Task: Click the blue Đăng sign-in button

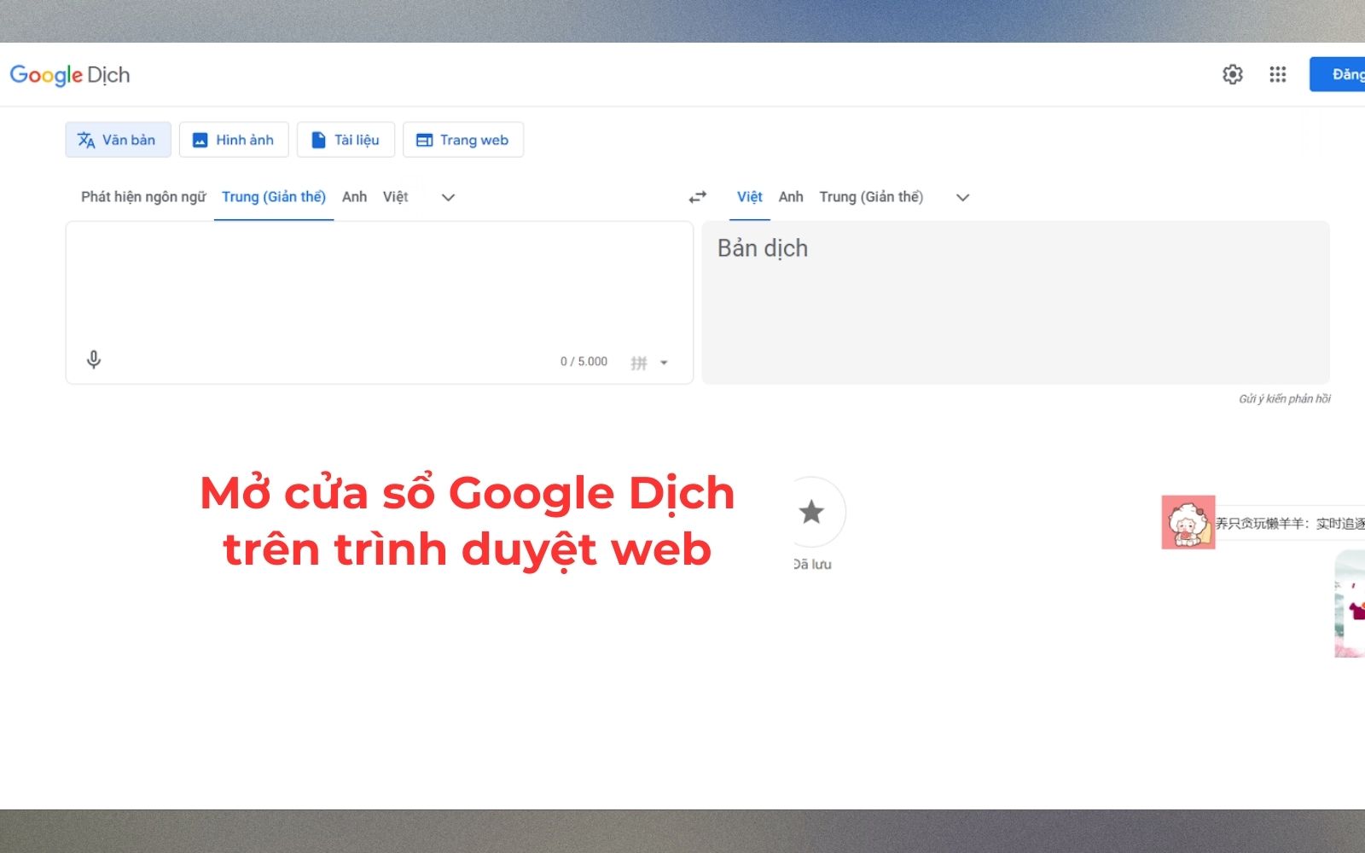Action: pyautogui.click(x=1338, y=74)
